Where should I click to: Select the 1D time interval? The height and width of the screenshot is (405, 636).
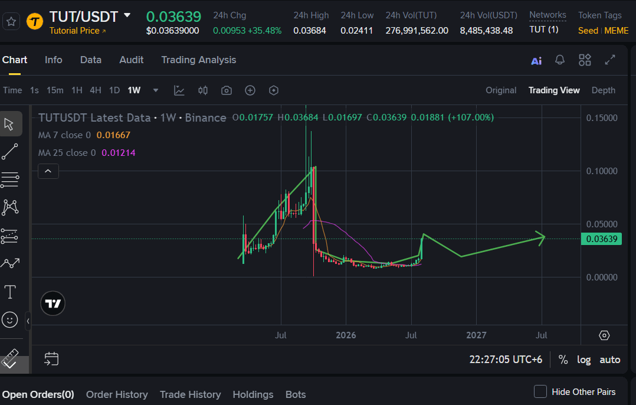click(114, 90)
